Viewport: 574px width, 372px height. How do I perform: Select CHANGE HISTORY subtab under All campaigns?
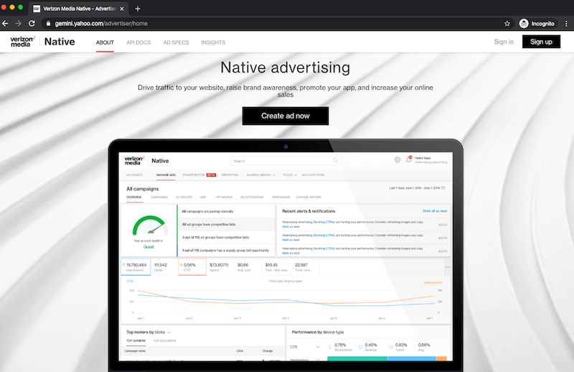point(309,197)
